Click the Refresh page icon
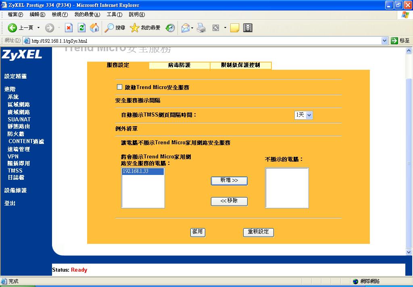 point(81,28)
